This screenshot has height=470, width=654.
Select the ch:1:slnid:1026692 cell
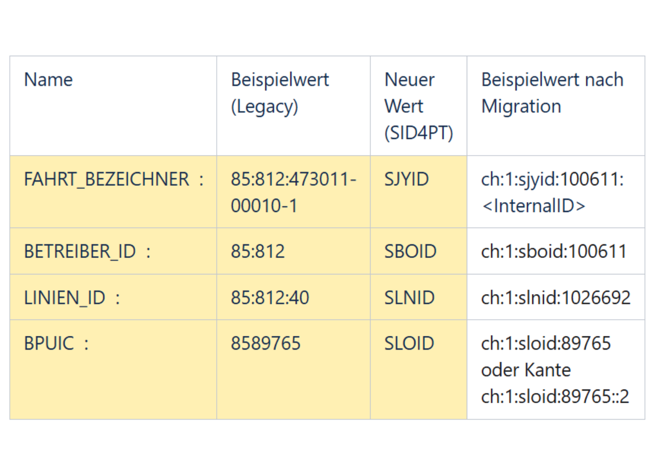(x=555, y=297)
